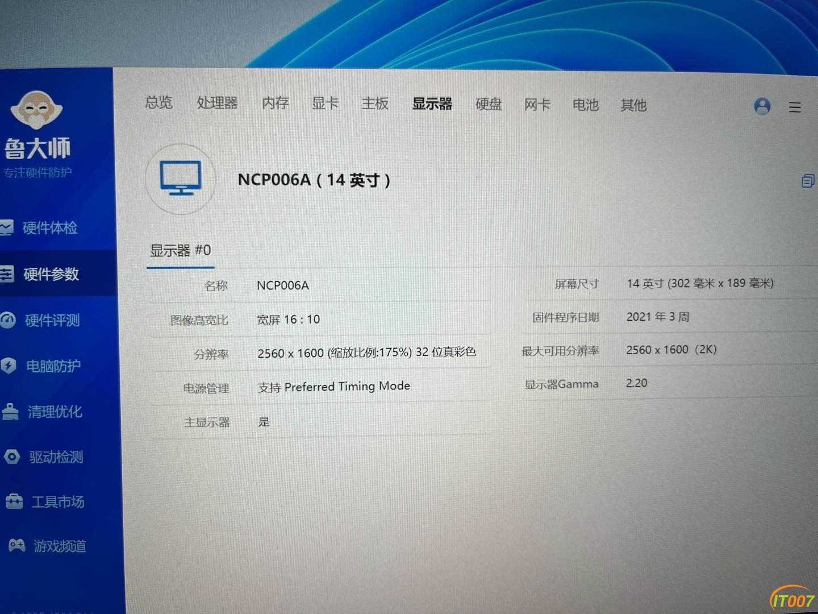This screenshot has height=614, width=818.
Task: Click the 分辨率 field label
Action: pos(211,354)
